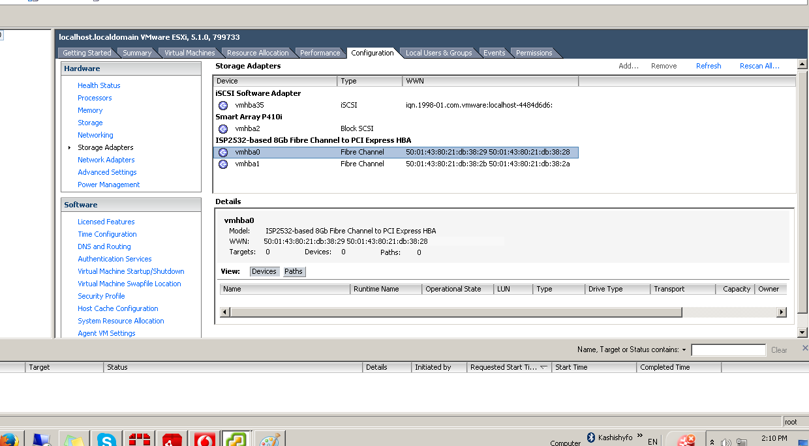Open Authentication Services link
Viewport: 809px width, 446px height.
(x=114, y=259)
